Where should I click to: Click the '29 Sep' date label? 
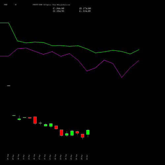coord(82,157)
